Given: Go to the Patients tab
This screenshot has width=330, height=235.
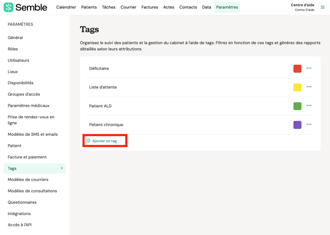Looking at the screenshot, I should pos(89,7).
